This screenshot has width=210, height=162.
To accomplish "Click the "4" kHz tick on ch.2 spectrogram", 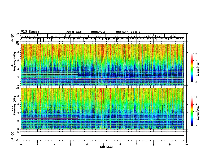I will click(18, 113).
